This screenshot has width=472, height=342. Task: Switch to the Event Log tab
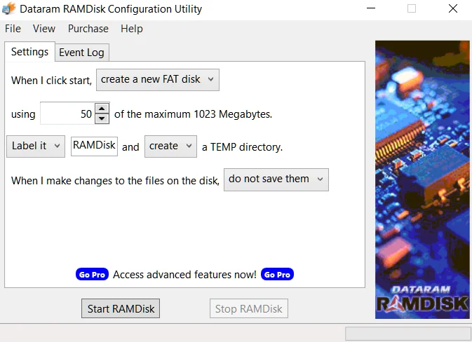tap(81, 53)
